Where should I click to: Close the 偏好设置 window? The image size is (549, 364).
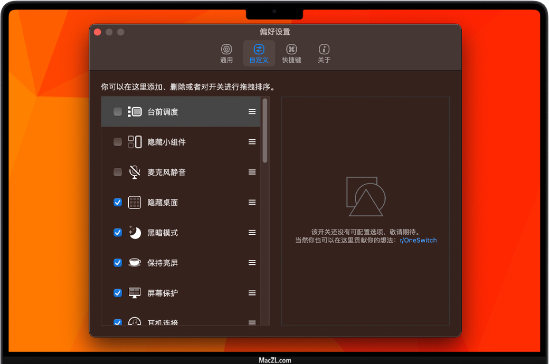tap(98, 32)
